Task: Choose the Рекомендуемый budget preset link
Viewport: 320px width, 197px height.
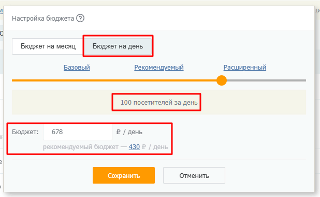Action: pyautogui.click(x=159, y=67)
